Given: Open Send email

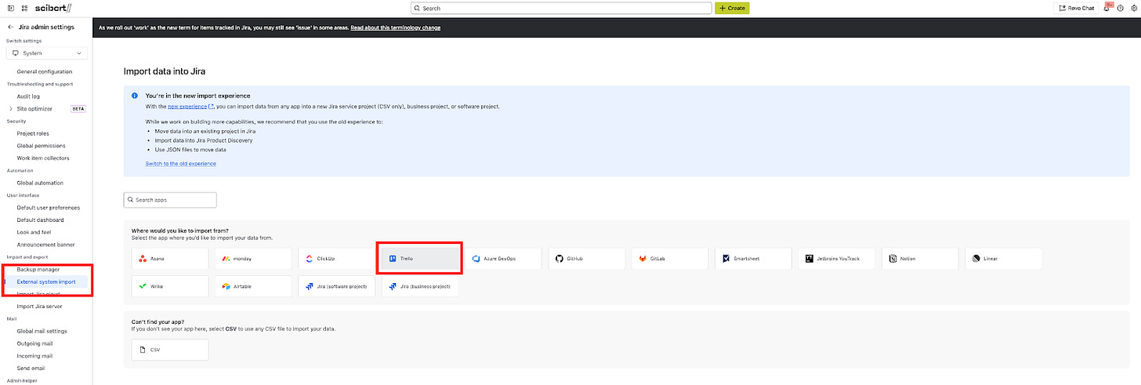Looking at the screenshot, I should click(x=31, y=368).
